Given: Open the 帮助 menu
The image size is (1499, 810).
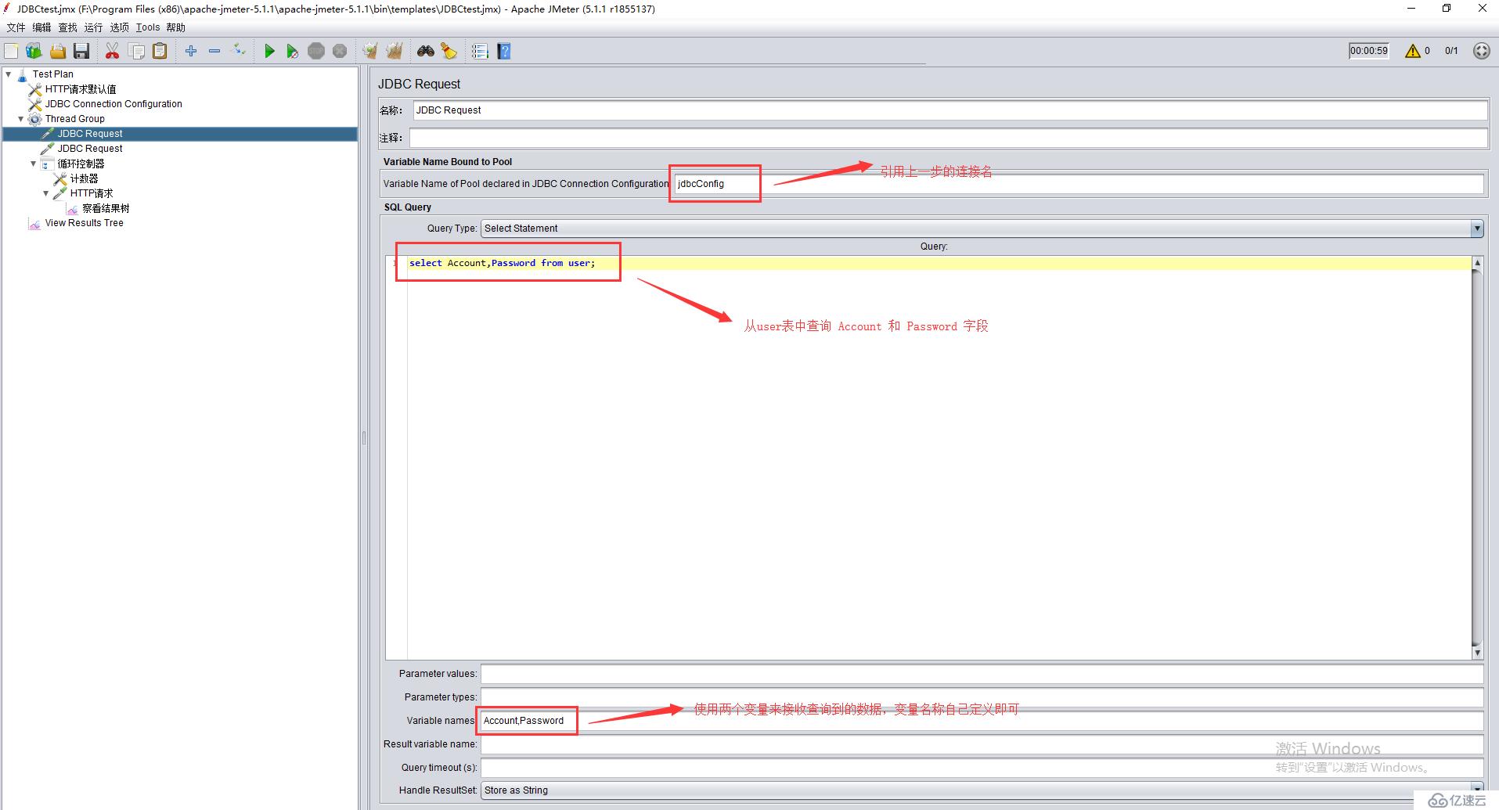Looking at the screenshot, I should [x=176, y=27].
